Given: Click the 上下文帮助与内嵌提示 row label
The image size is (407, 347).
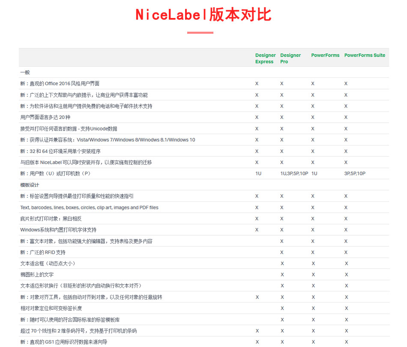Looking at the screenshot, I should point(84,95).
